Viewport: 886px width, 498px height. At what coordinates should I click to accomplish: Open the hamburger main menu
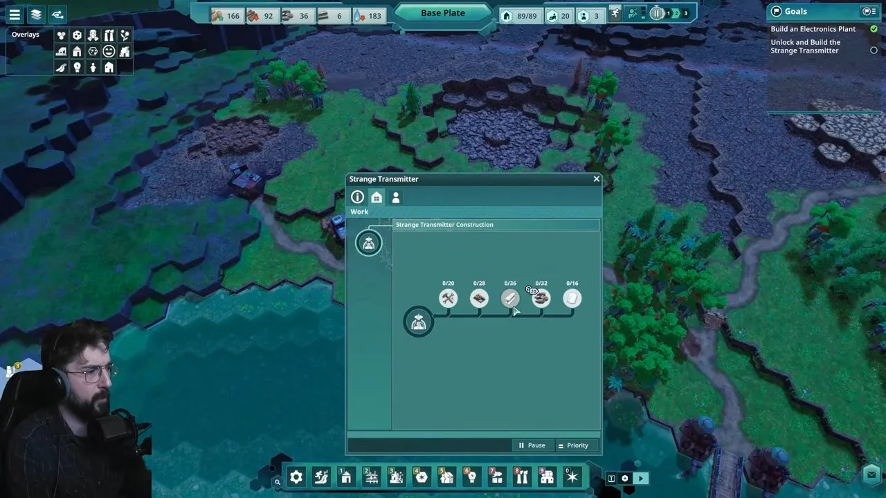pos(15,14)
